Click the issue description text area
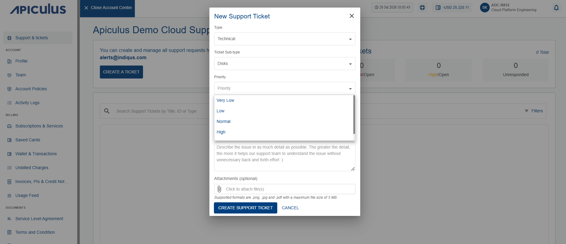The width and height of the screenshot is (566, 244). [285, 157]
